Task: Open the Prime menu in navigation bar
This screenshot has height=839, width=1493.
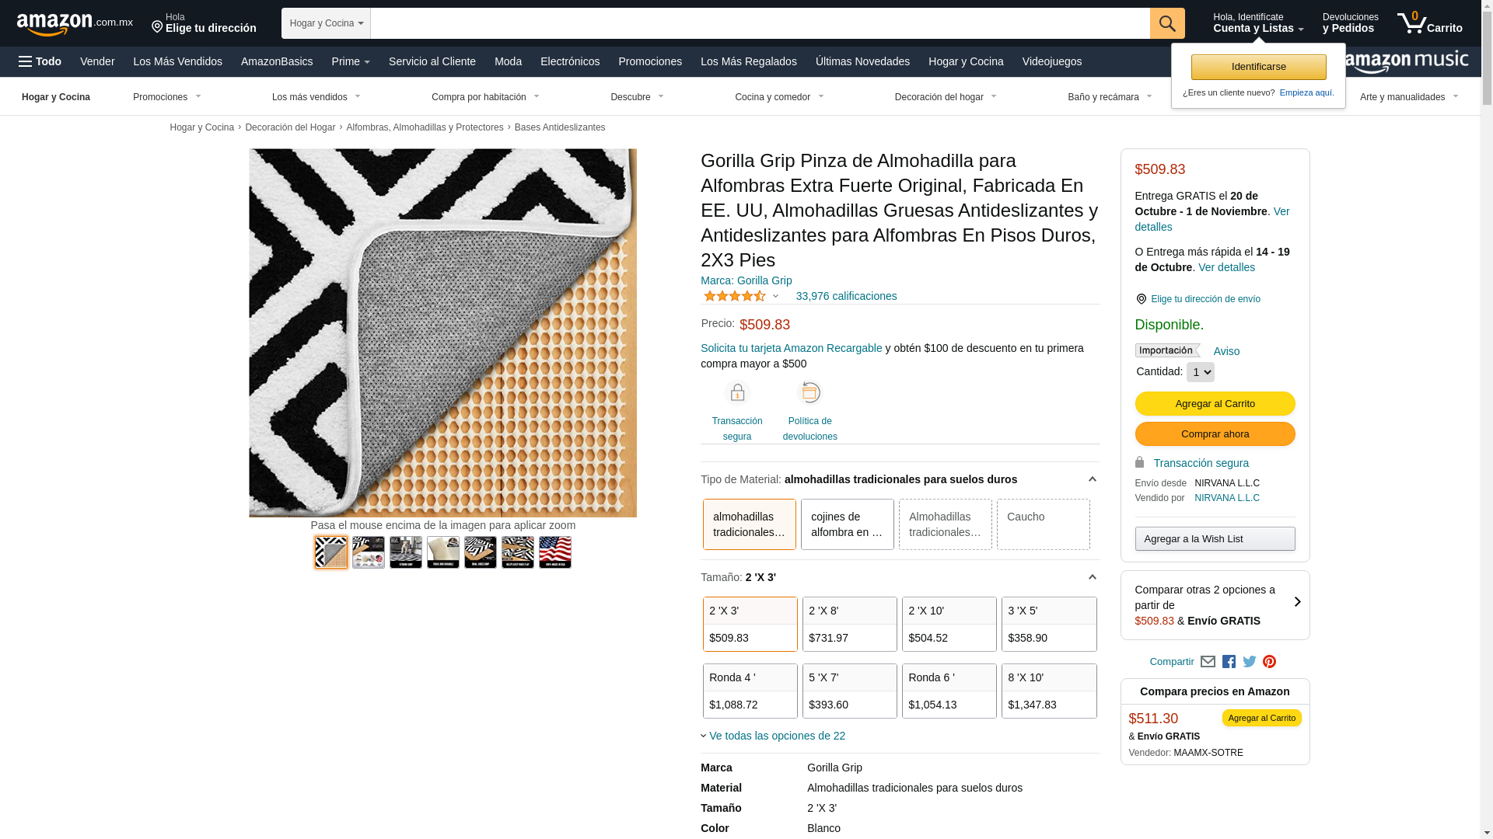Action: [x=351, y=61]
